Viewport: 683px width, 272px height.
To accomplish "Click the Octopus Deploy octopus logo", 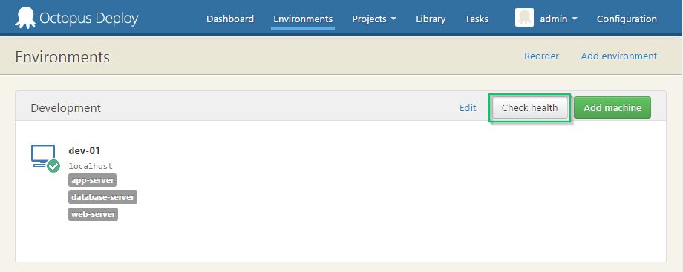I will [26, 19].
